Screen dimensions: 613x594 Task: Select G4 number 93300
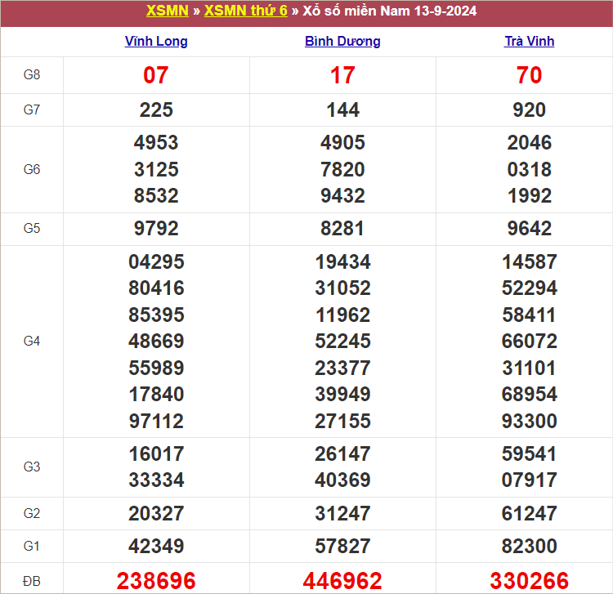(x=529, y=421)
